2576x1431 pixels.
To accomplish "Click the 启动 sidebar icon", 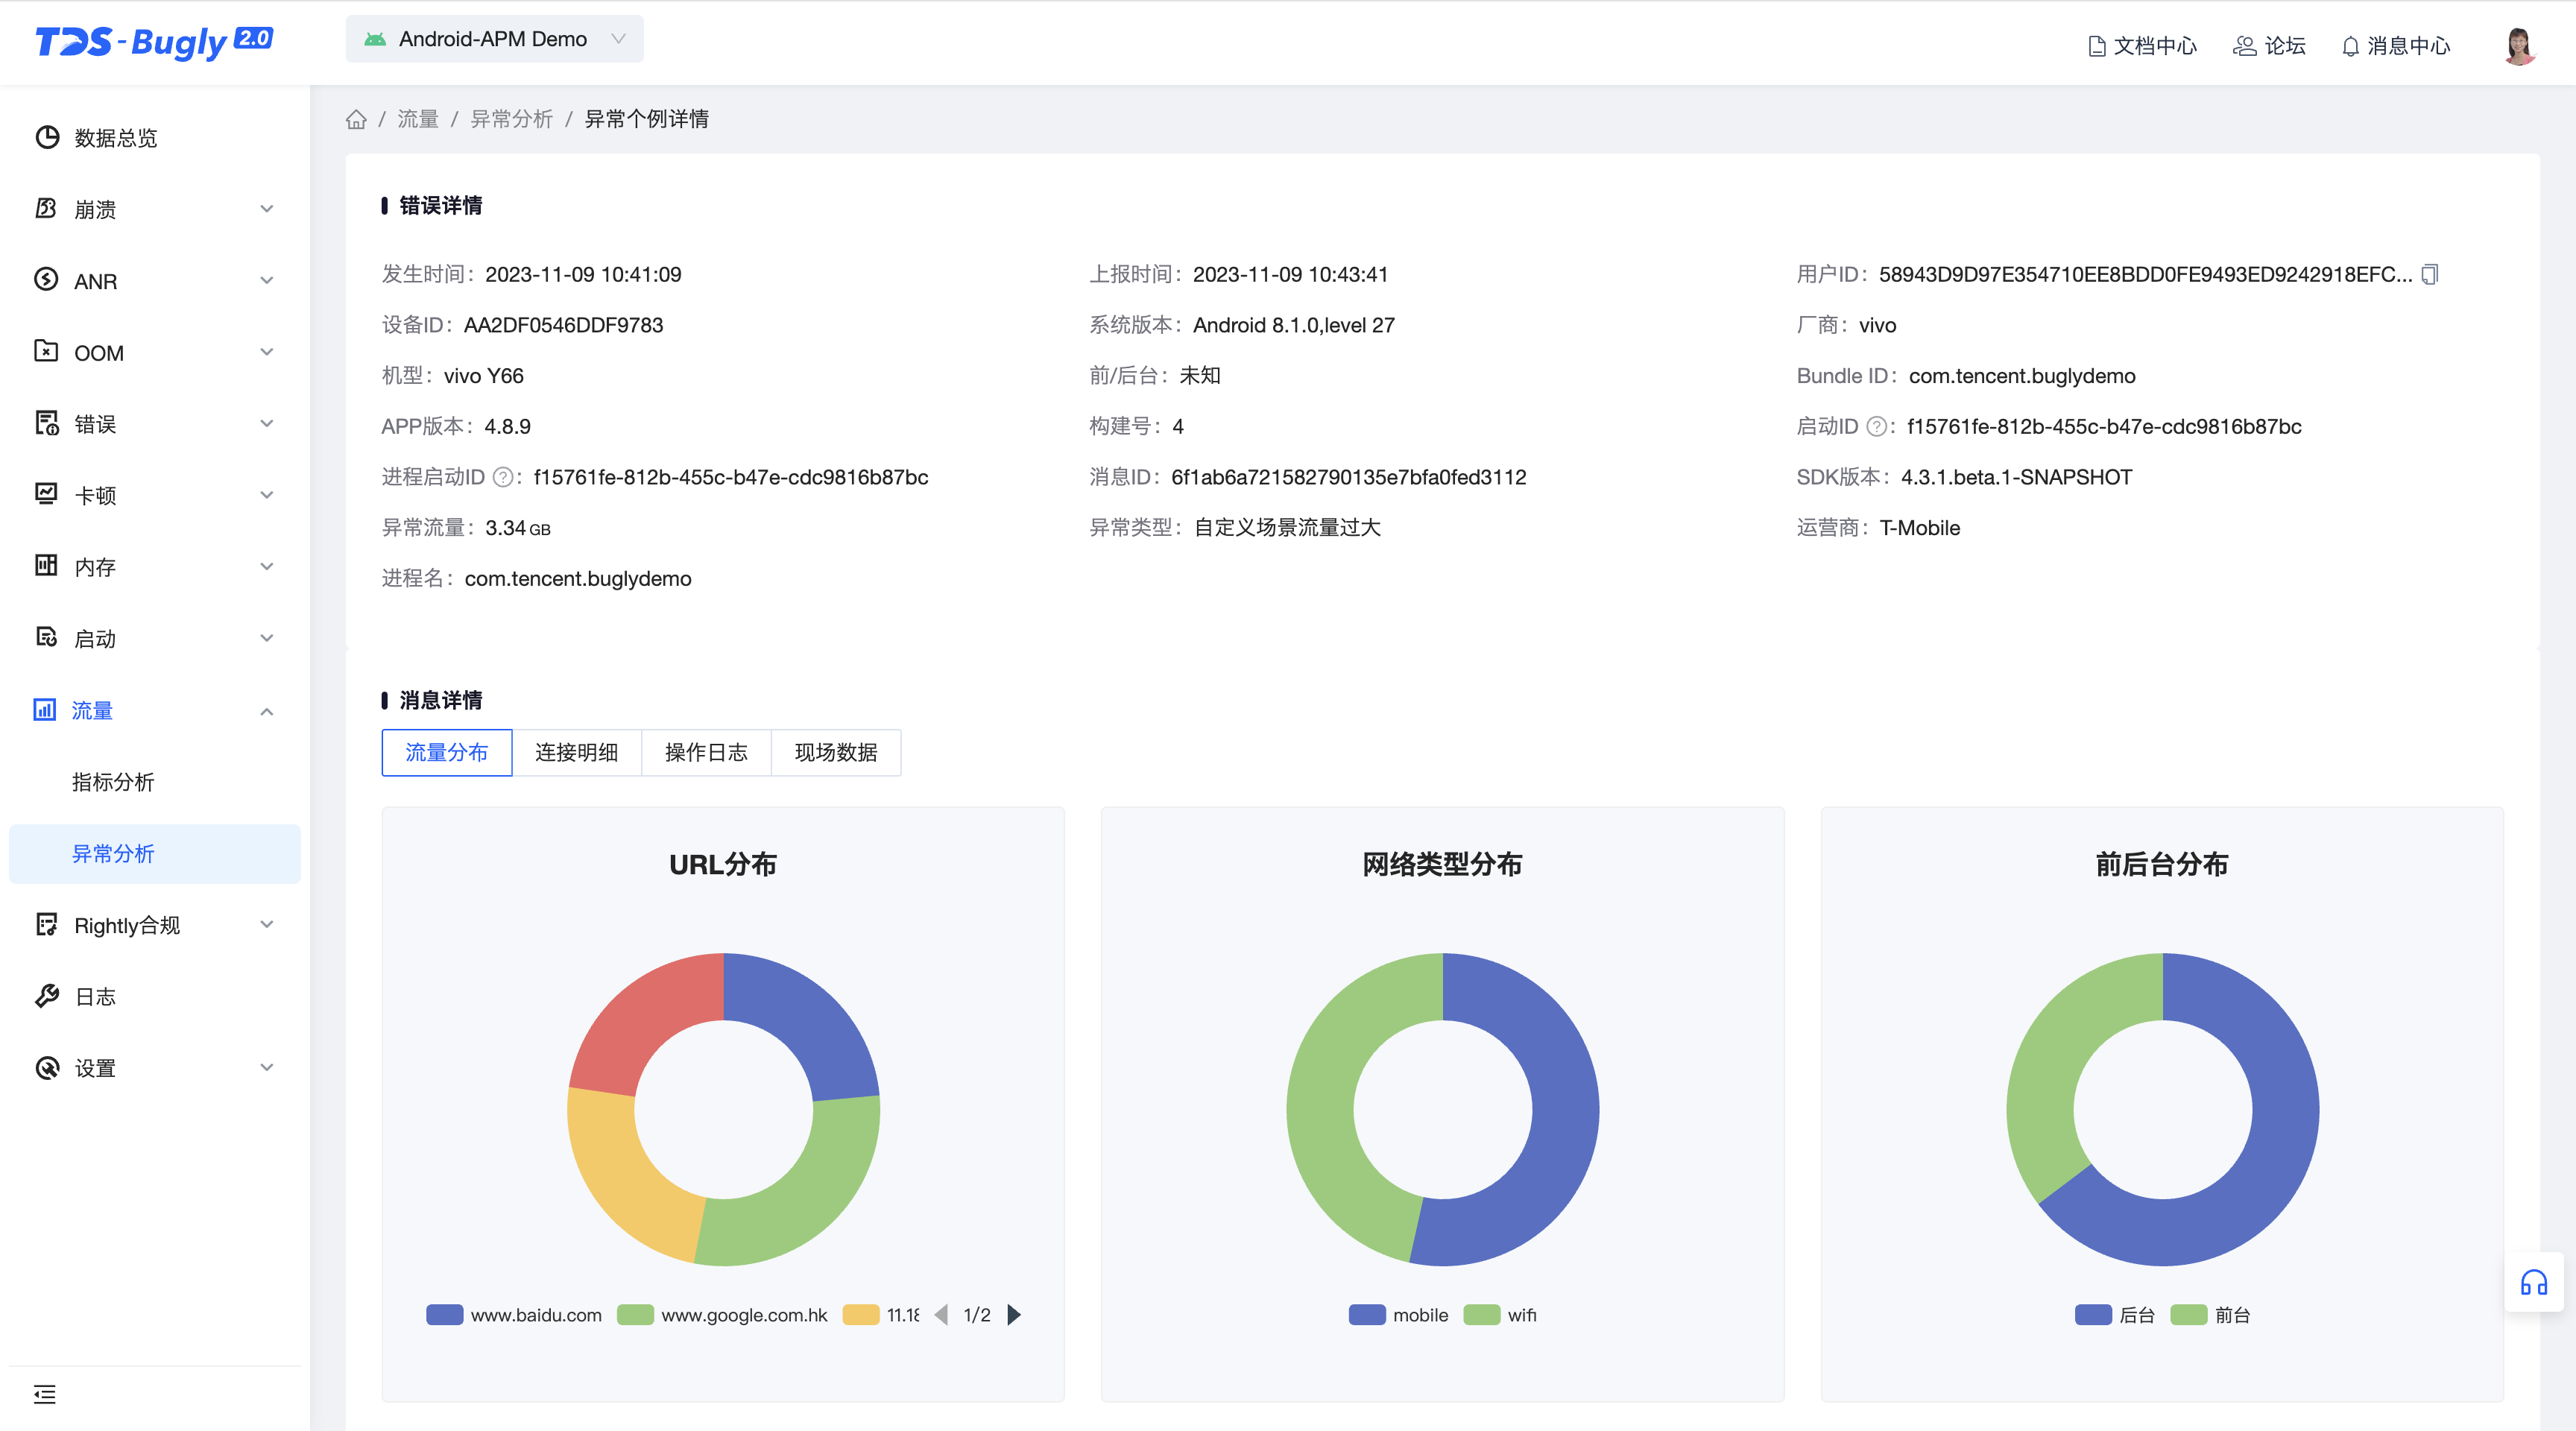I will tap(47, 637).
